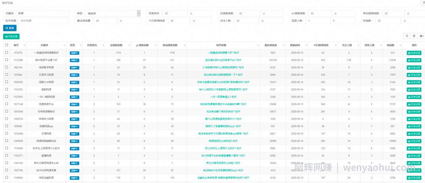
Task: Click the 最近阅读量 起 input
Action: (106, 21)
